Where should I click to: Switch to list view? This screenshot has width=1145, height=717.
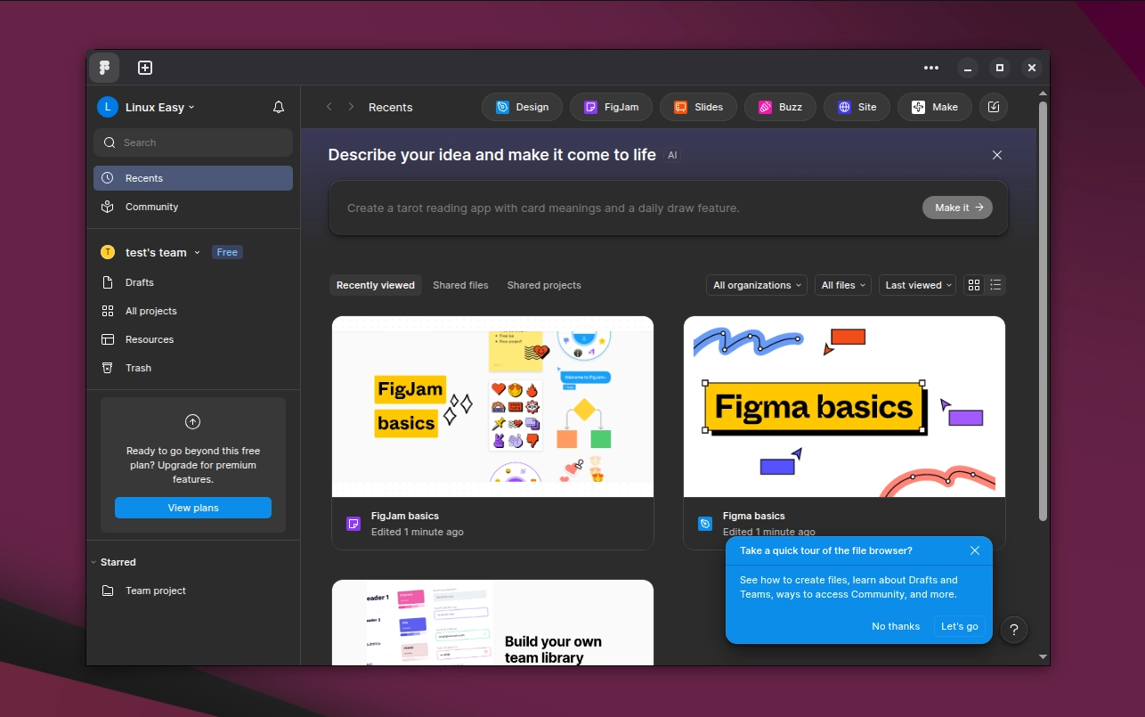coord(995,284)
